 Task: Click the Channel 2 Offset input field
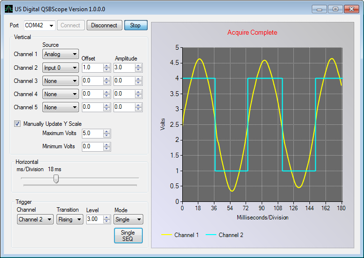coord(92,68)
